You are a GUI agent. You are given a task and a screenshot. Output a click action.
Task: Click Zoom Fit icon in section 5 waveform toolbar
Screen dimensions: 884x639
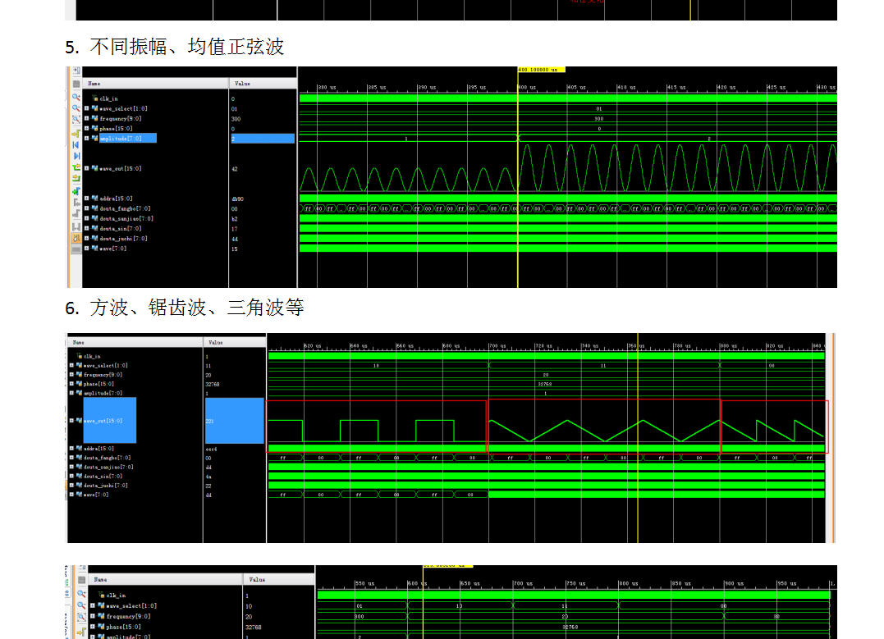coord(76,120)
